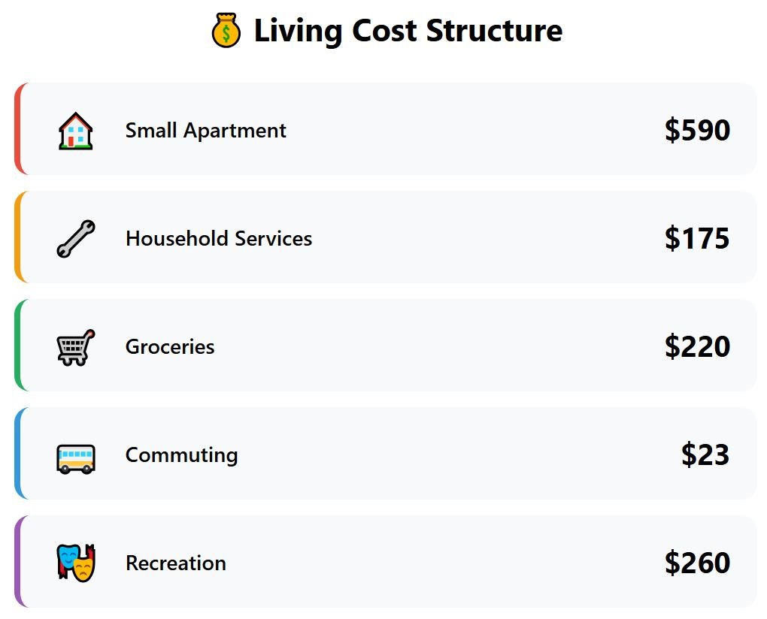Select the Household Services label
Image resolution: width=767 pixels, height=619 pixels.
[218, 239]
